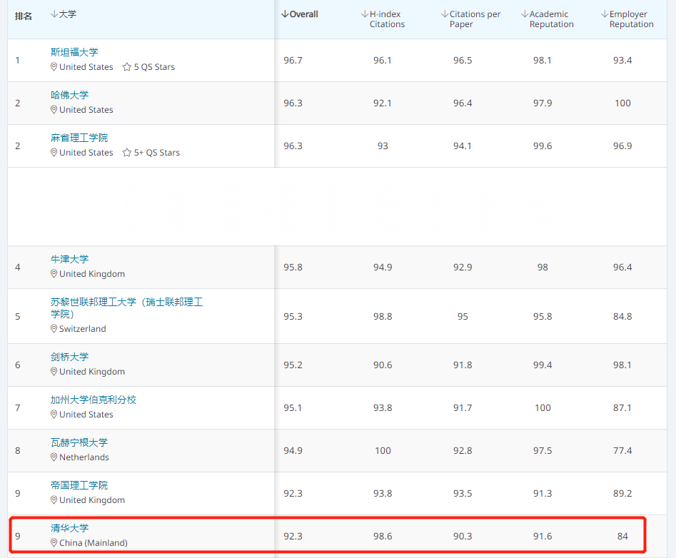Sort by Overall score column
This screenshot has height=558, width=676.
[x=300, y=14]
